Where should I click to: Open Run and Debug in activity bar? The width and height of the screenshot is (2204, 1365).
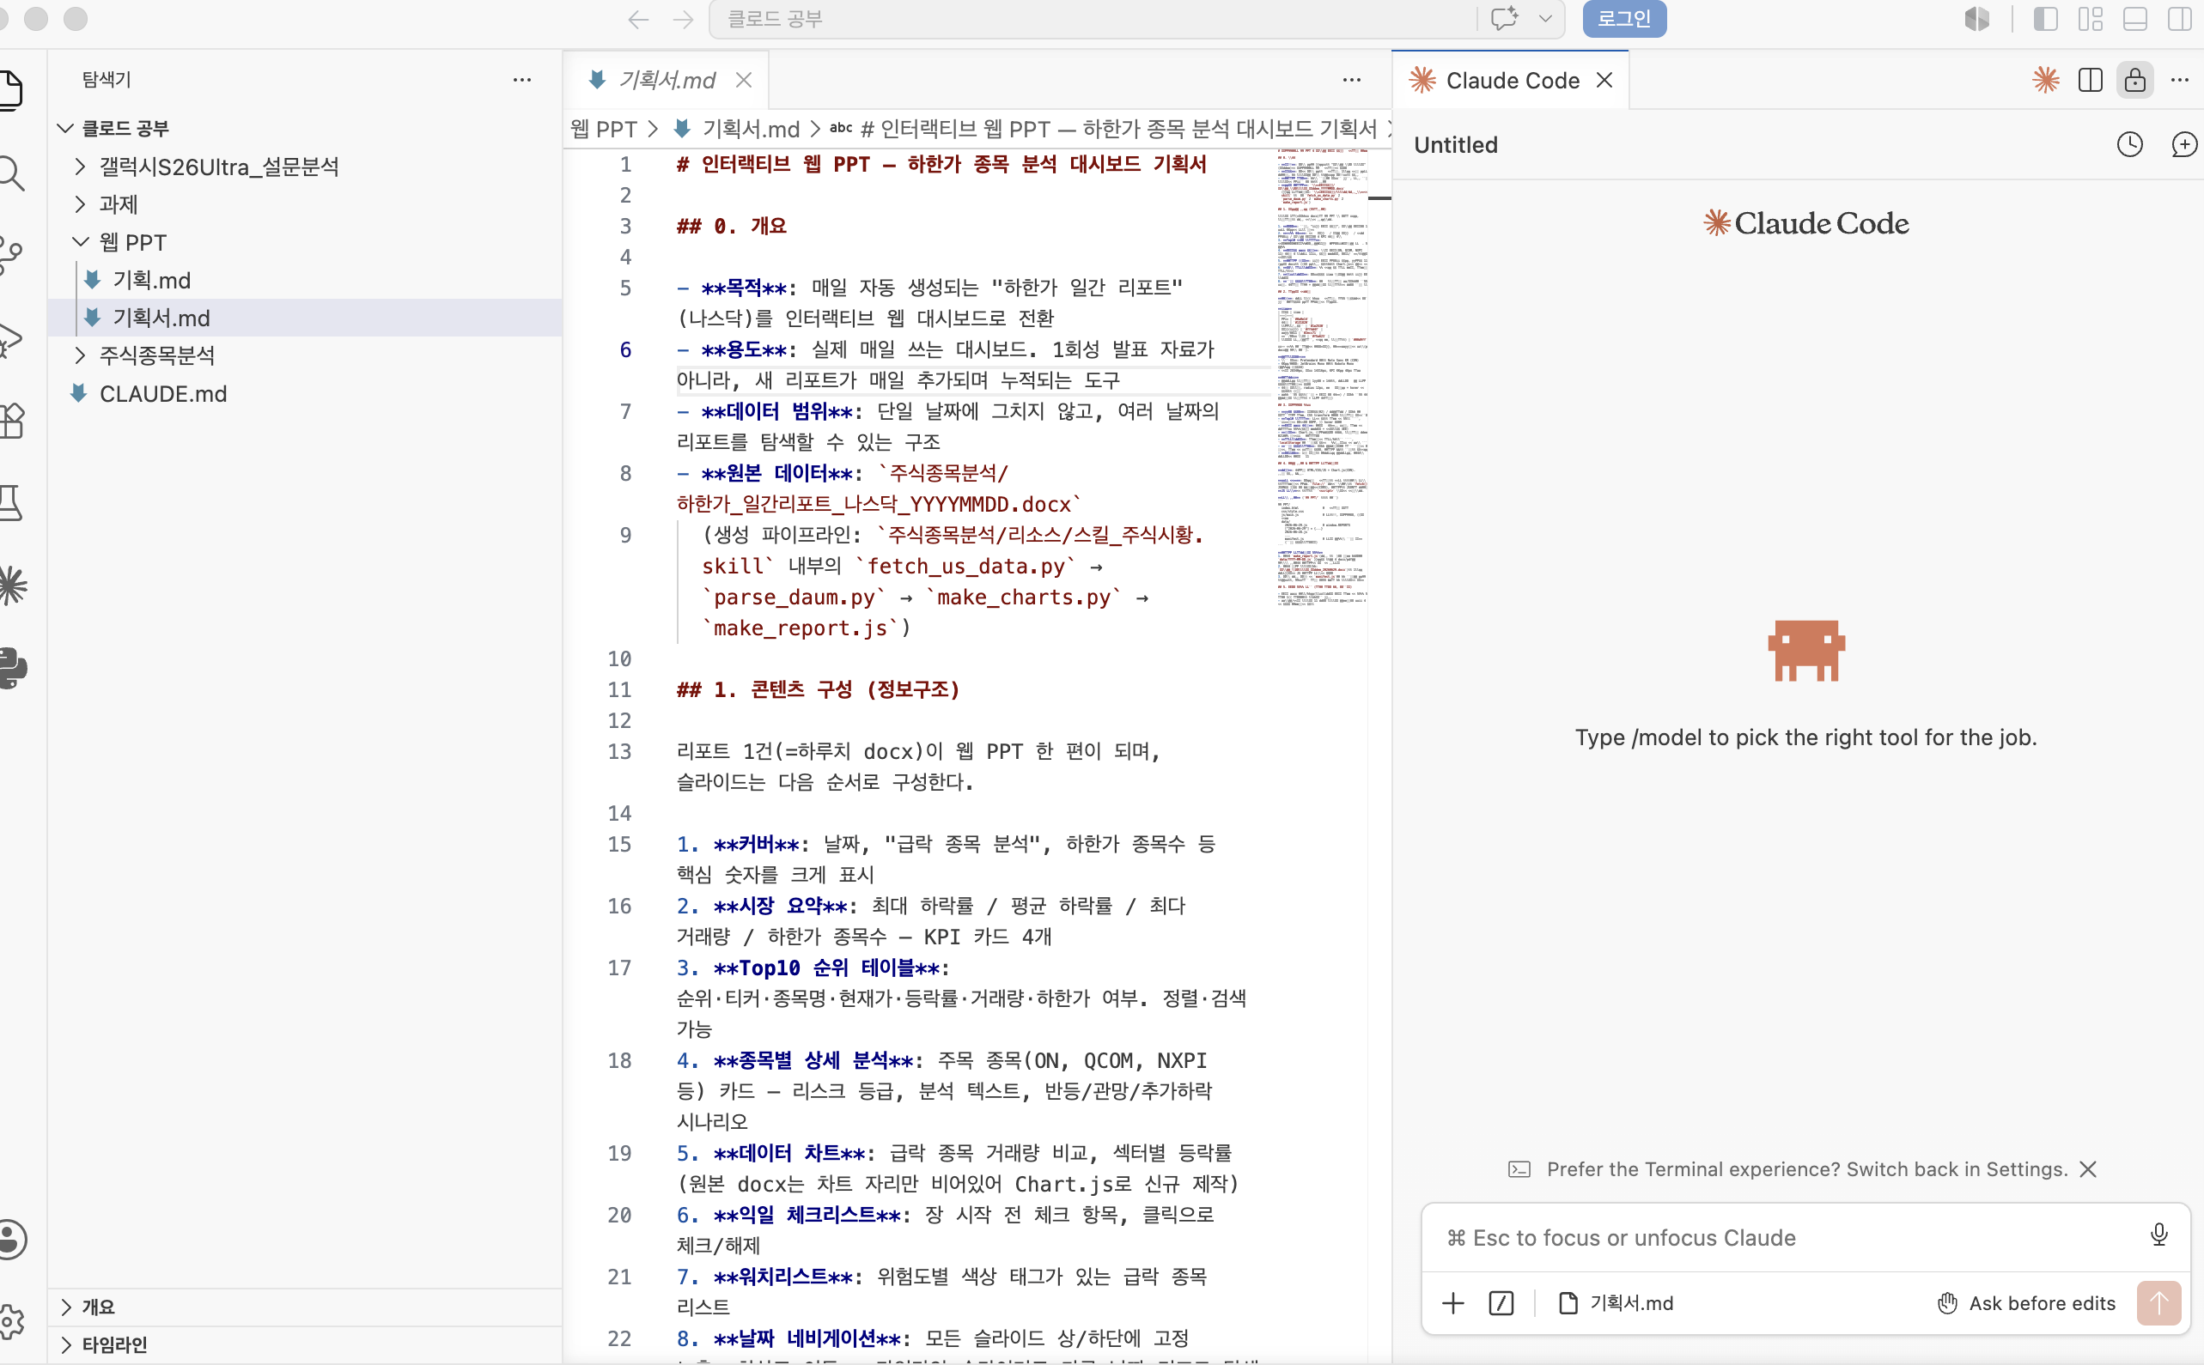(x=9, y=338)
